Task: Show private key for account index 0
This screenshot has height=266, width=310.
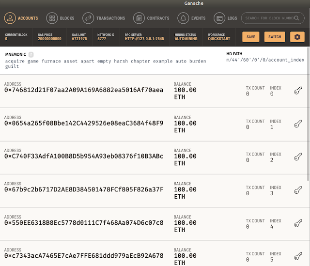Action: click(x=298, y=91)
